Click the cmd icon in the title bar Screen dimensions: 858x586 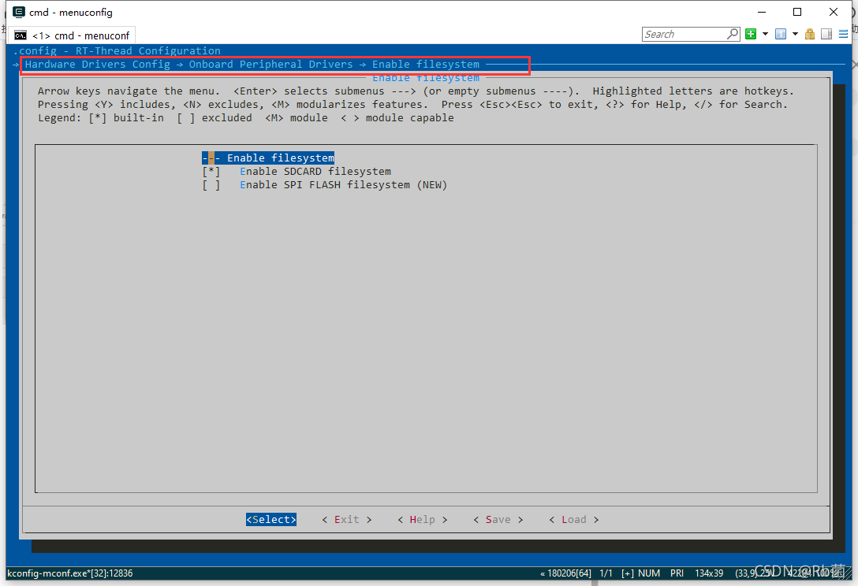click(18, 12)
